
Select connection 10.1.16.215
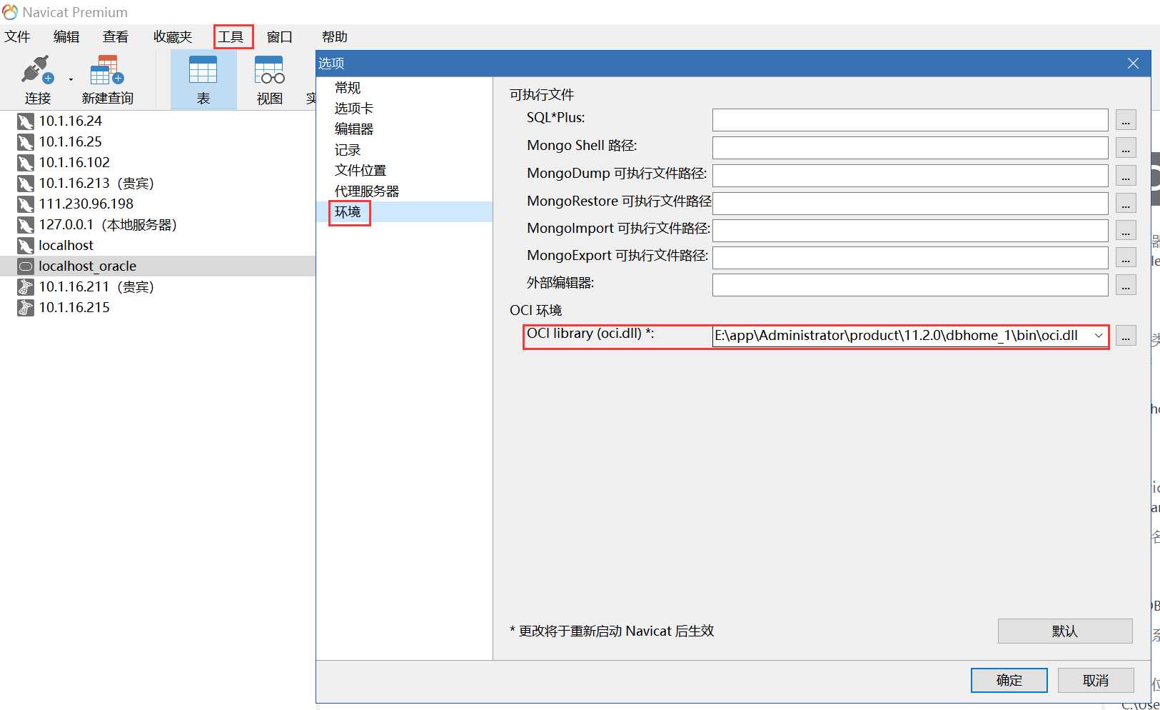pos(74,308)
